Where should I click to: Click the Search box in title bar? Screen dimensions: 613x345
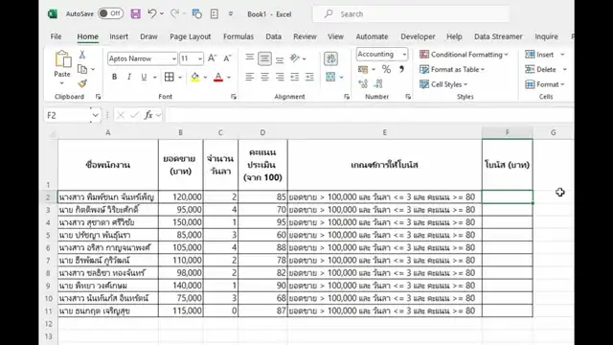(411, 14)
